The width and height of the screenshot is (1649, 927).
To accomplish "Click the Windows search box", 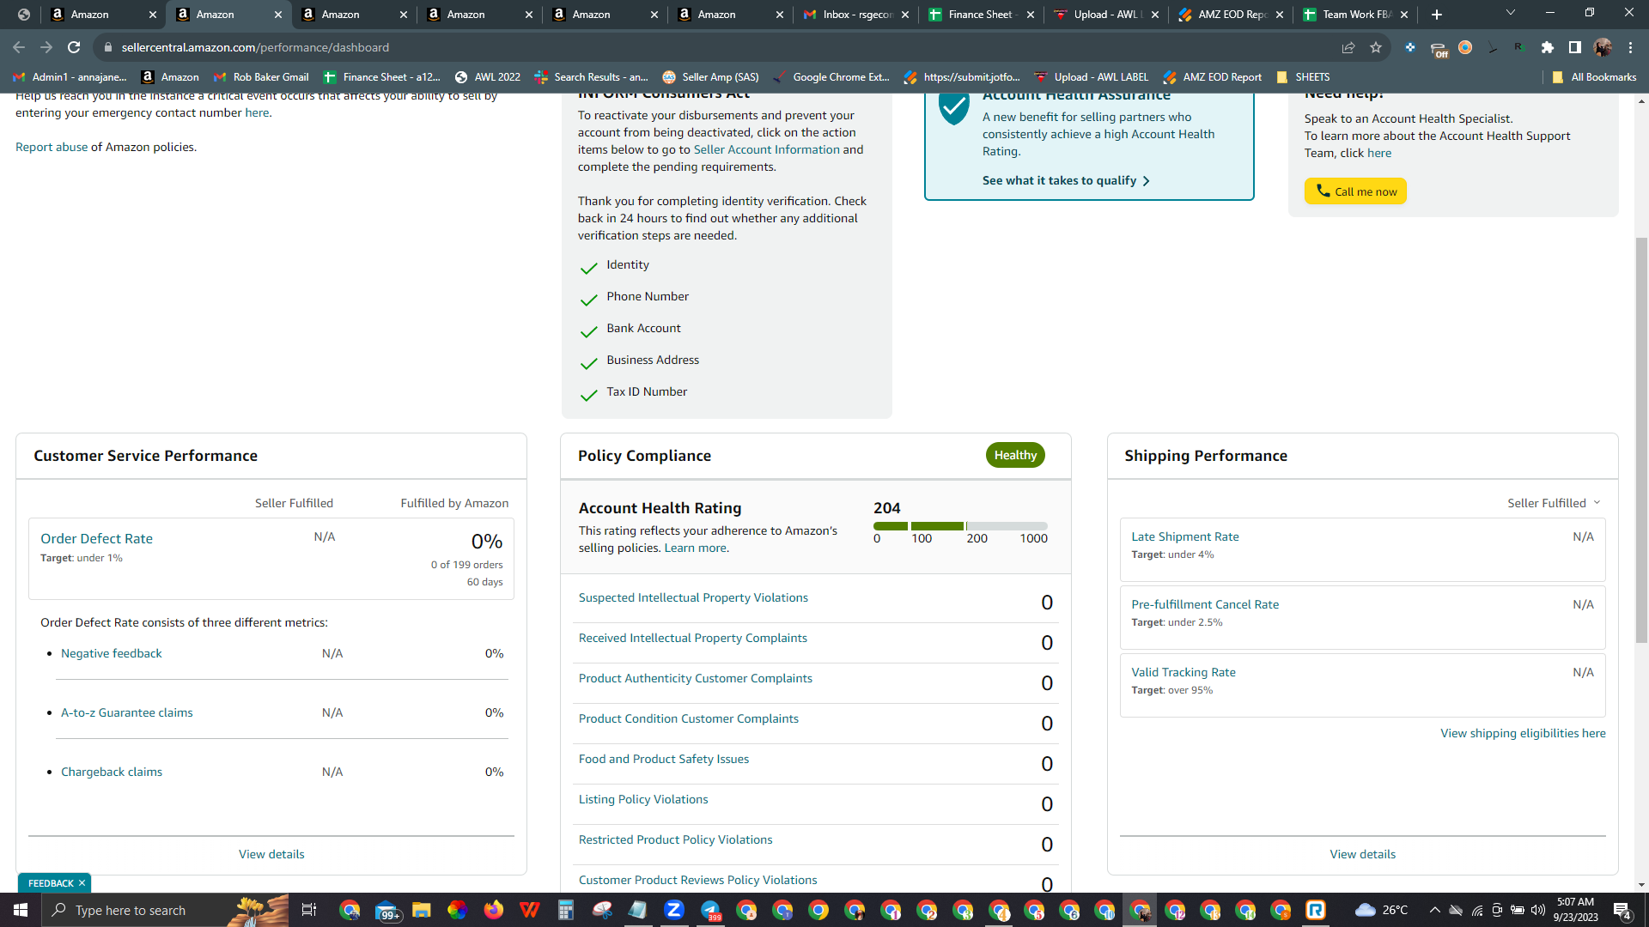I will (163, 910).
